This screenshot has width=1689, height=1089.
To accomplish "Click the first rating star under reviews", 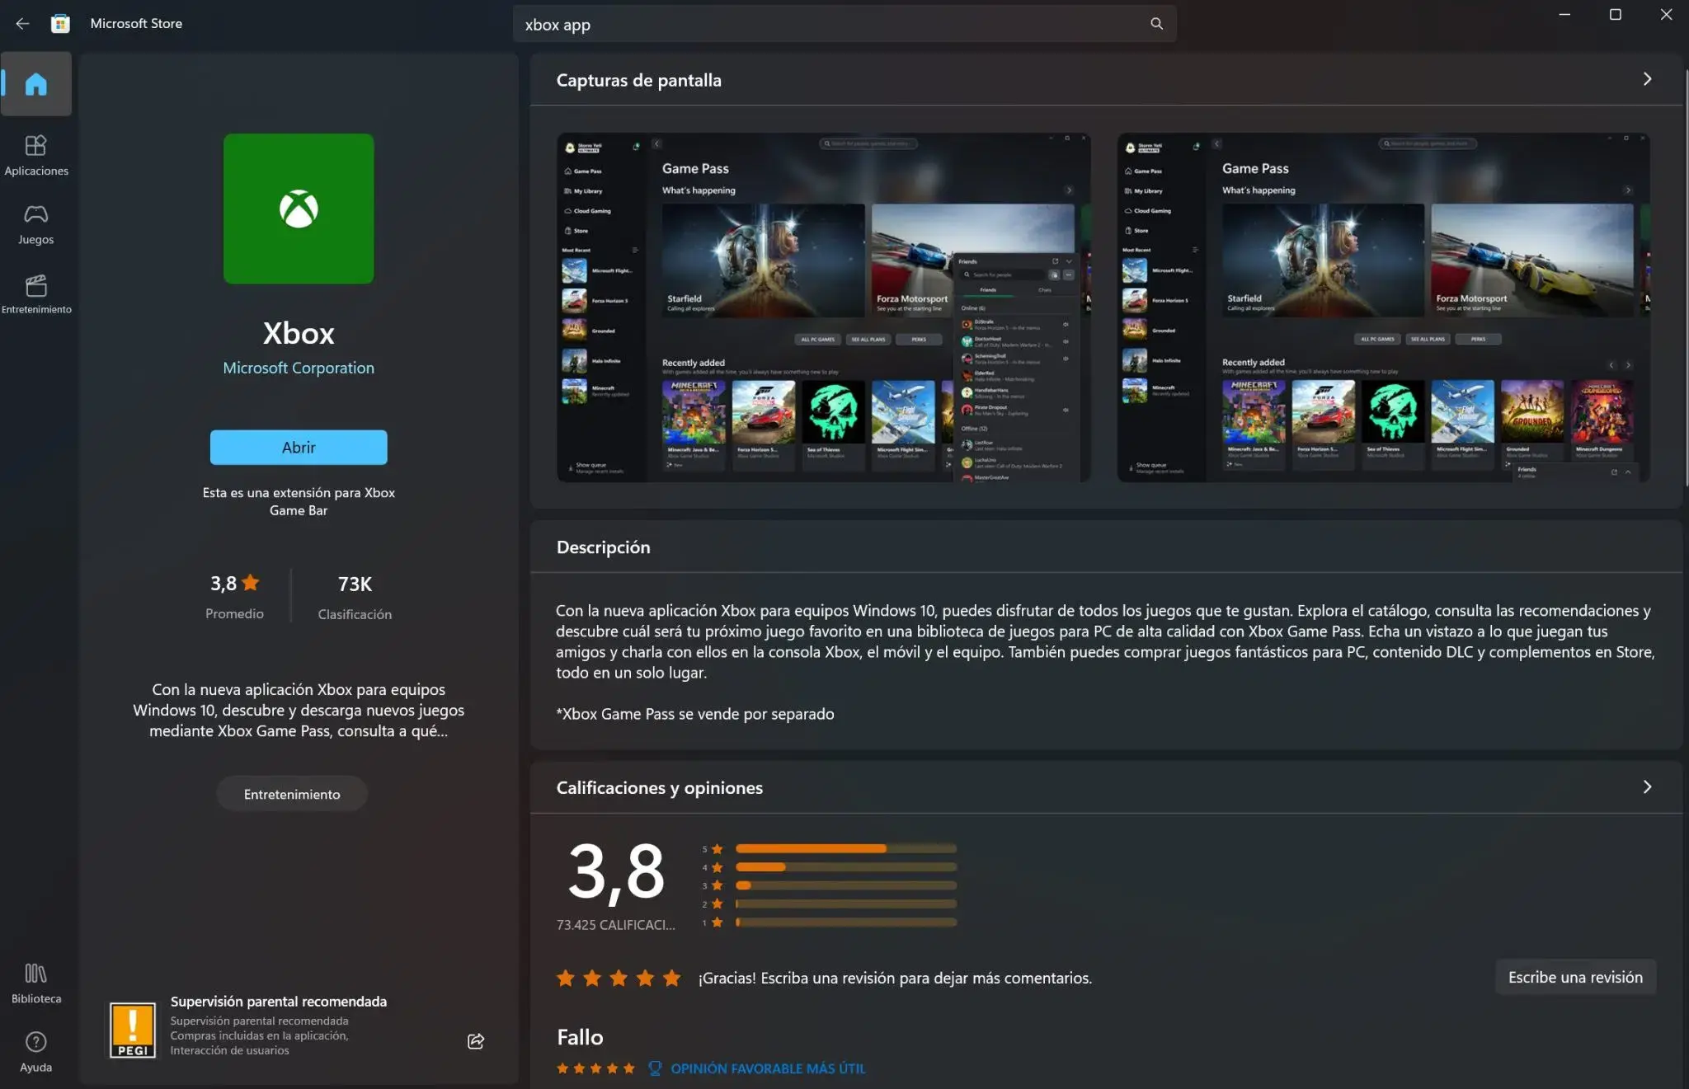I will pyautogui.click(x=566, y=978).
